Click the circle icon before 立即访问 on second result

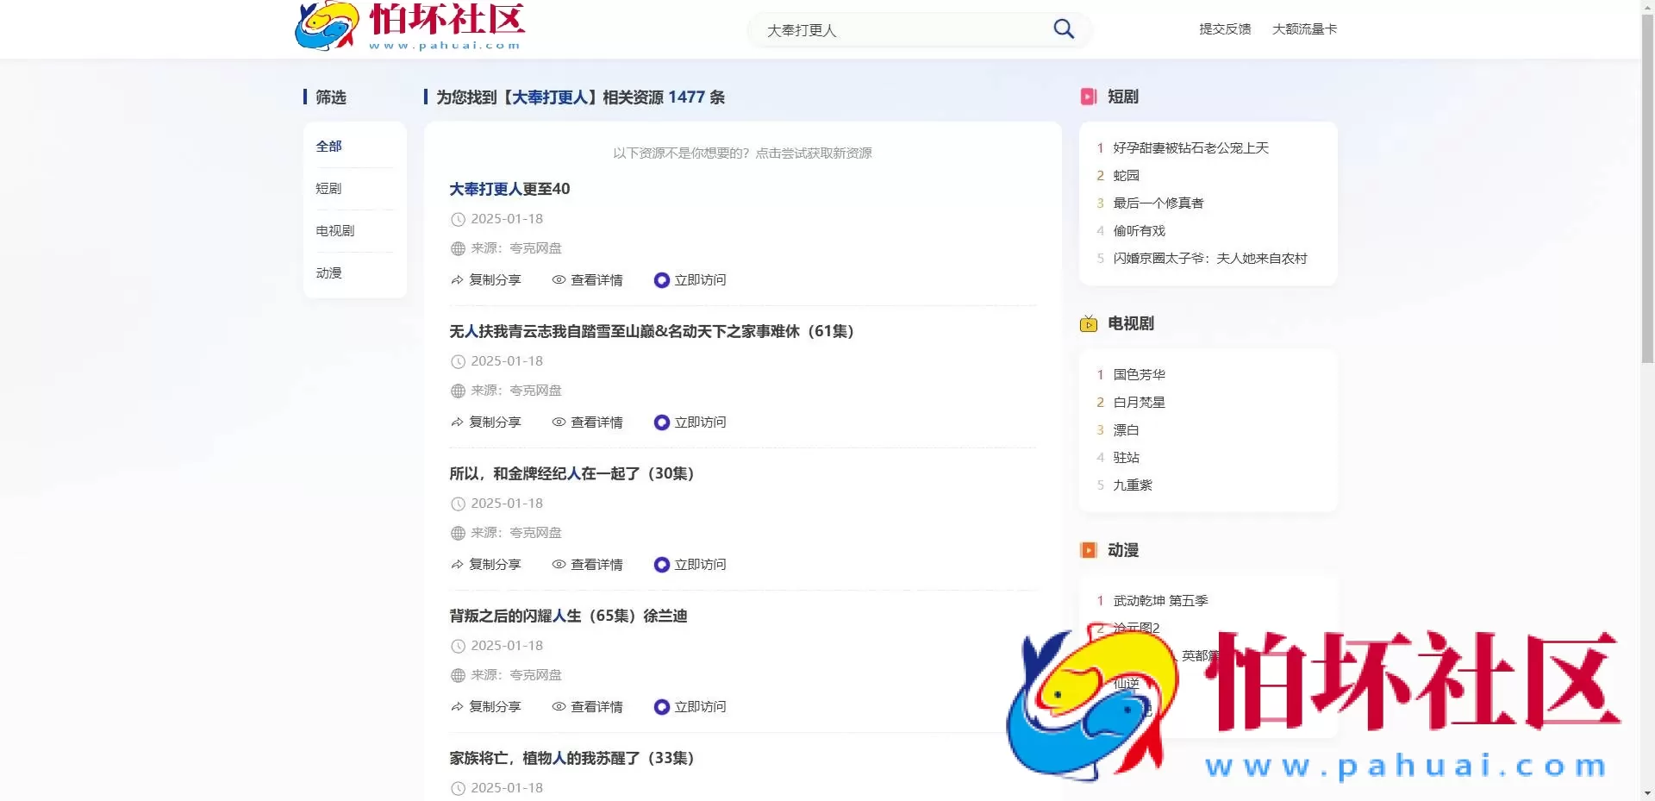661,422
